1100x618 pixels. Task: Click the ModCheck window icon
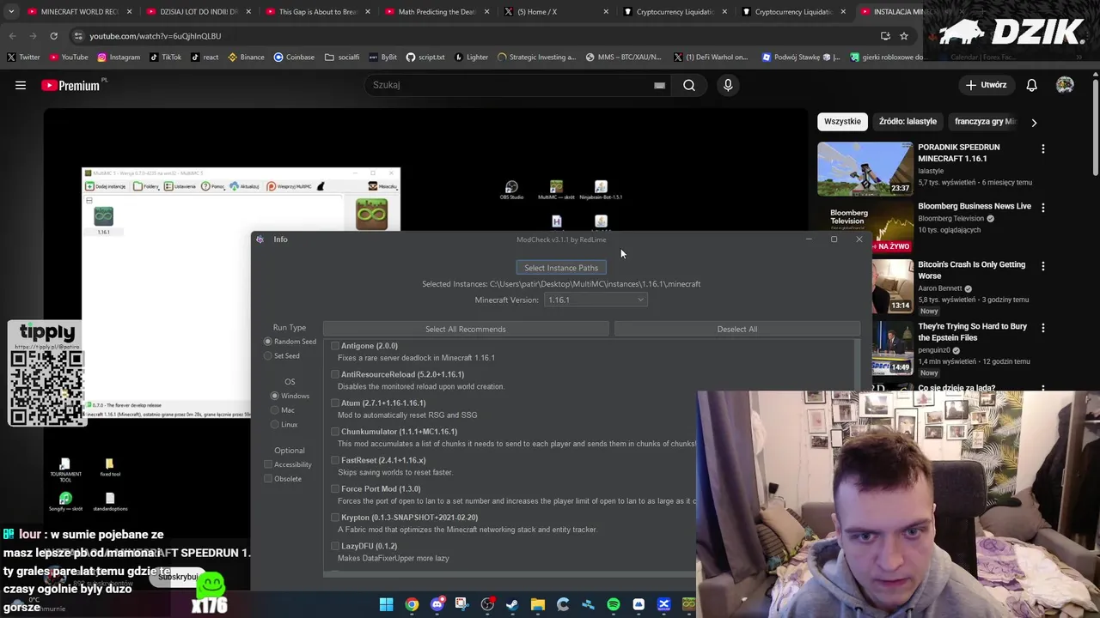pos(260,239)
